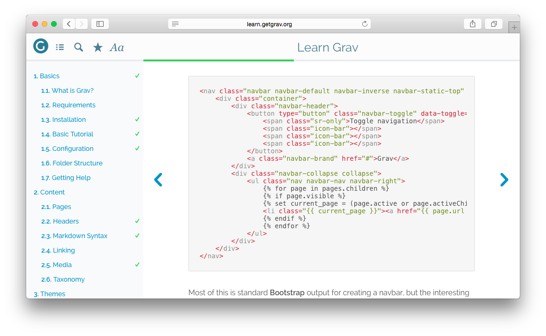This screenshot has width=546, height=336.
Task: Open search with the magnifier icon
Action: 79,47
